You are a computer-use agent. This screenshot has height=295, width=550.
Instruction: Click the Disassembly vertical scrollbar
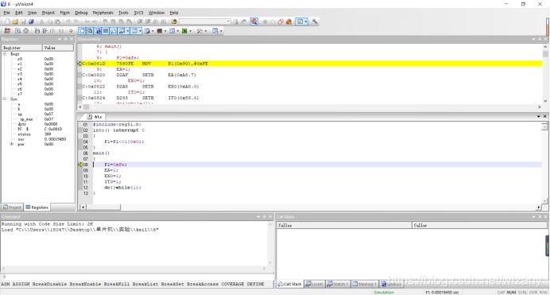coord(545,74)
